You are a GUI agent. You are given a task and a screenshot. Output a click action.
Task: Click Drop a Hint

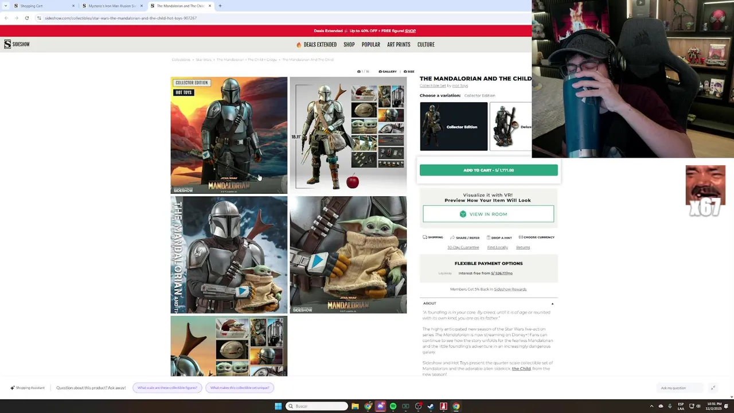pos(499,237)
